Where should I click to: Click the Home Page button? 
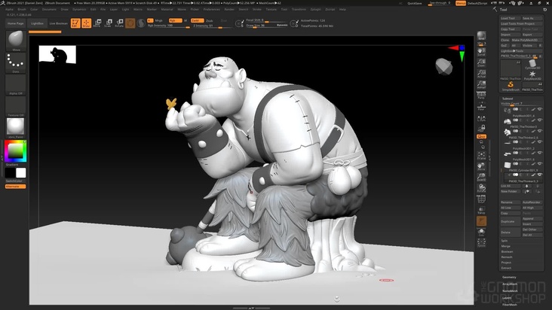[x=16, y=23]
